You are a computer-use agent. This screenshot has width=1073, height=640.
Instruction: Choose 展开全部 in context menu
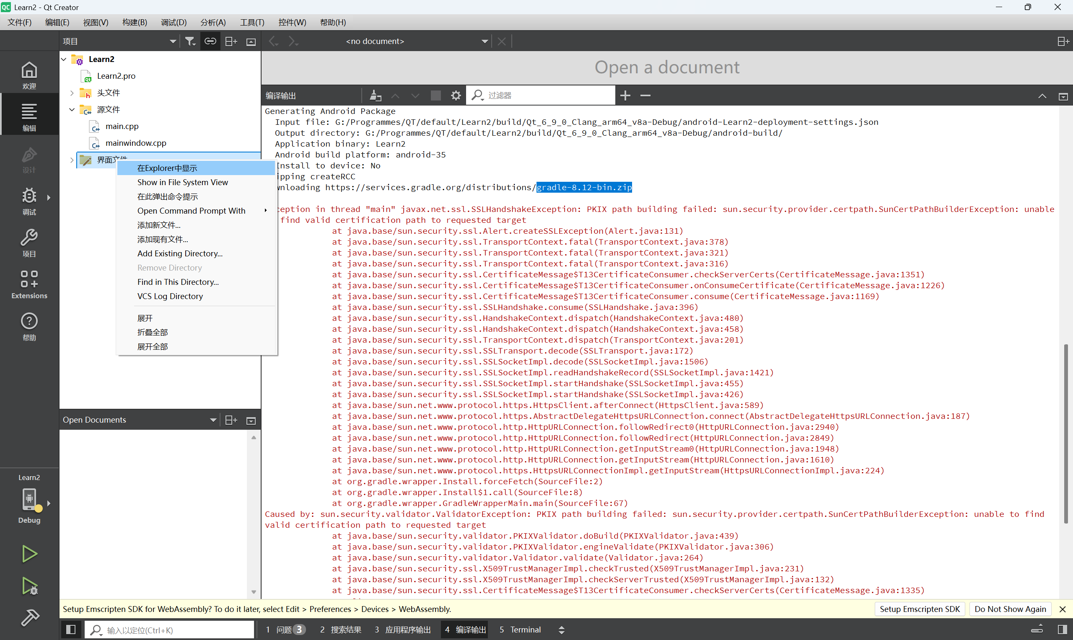pyautogui.click(x=196, y=347)
